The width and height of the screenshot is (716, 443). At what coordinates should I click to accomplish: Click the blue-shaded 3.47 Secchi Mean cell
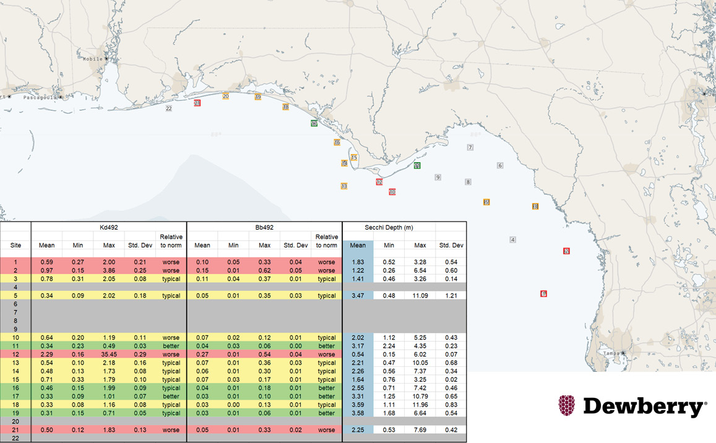[357, 295]
